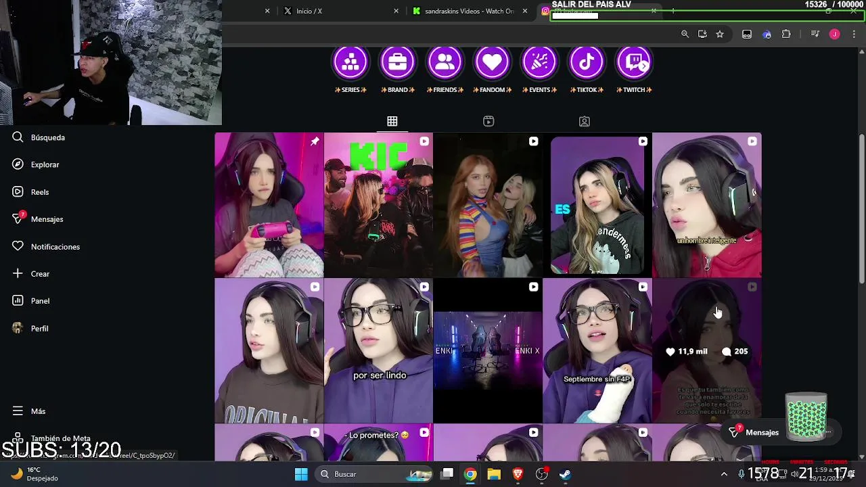This screenshot has width=866, height=487.
Task: Click the browser zoom magnifier icon
Action: point(685,34)
